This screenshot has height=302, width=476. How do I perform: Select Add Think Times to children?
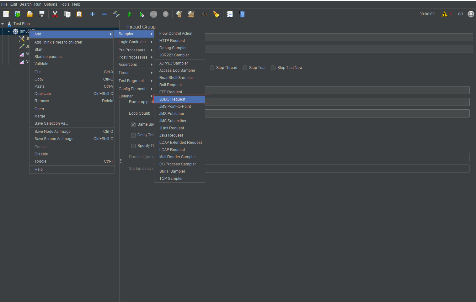(72, 42)
